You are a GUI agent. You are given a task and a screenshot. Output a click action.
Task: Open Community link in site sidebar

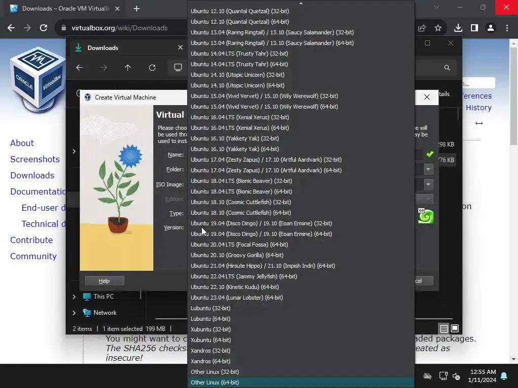click(x=33, y=256)
